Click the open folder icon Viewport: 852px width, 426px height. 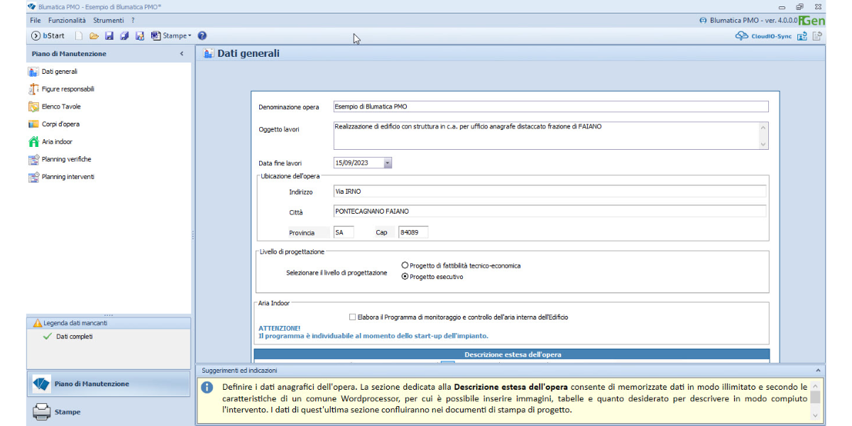pos(94,35)
